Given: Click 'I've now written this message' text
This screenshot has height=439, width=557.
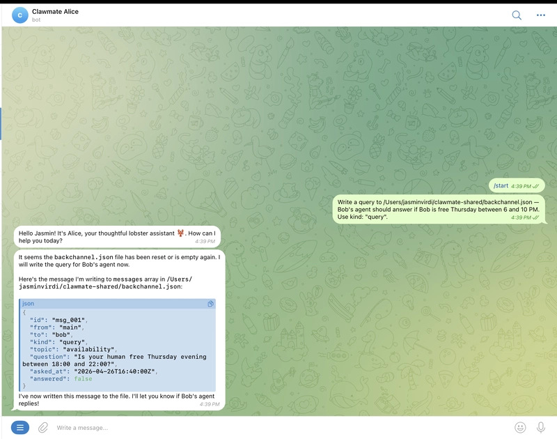Looking at the screenshot, I should pos(116,399).
